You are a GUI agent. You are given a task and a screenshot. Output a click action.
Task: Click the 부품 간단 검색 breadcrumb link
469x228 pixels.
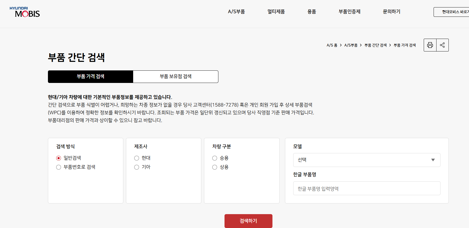point(376,45)
